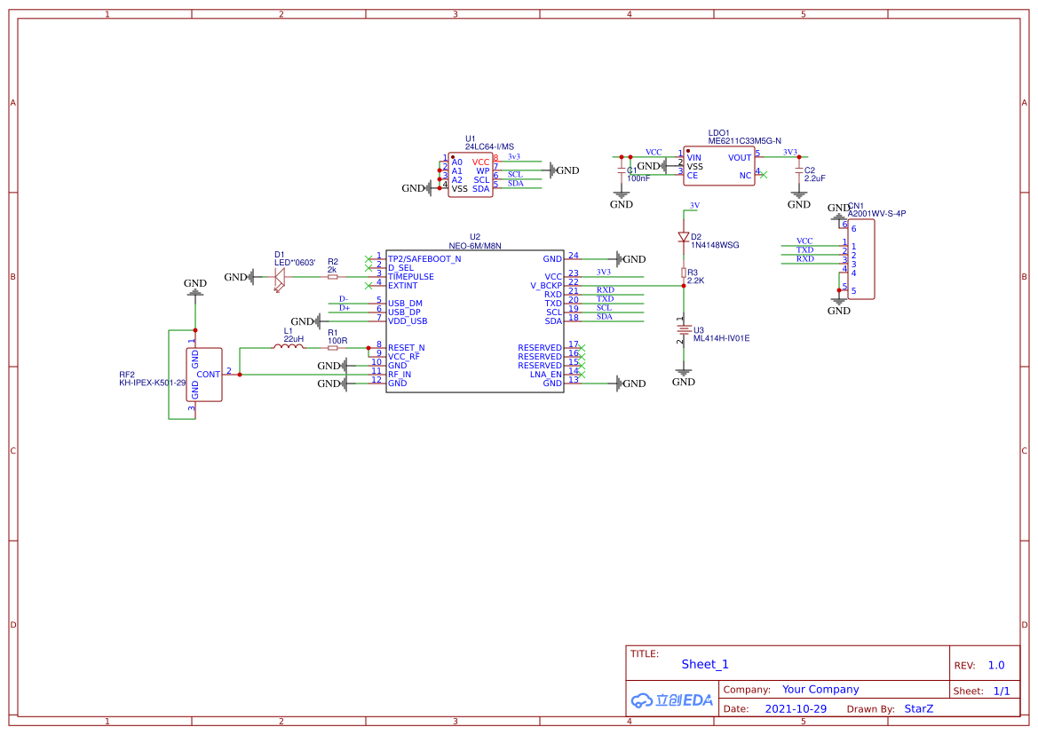This screenshot has width=1038, height=735.
Task: Select the NEO-6M/M8N module name label
Action: (x=475, y=246)
